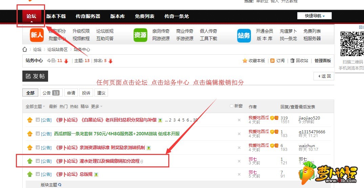Image resolution: width=364 pixels, height=188 pixels.
Task: Open 传奇服务器 in the navigation bar
Action: (88, 16)
